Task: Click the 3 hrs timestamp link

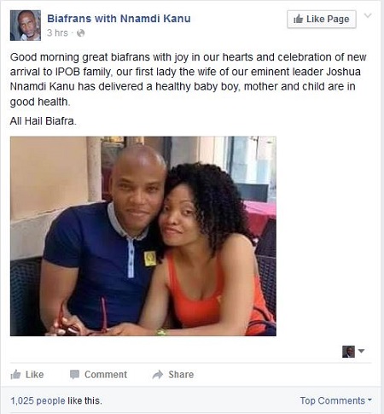Action: 57,33
